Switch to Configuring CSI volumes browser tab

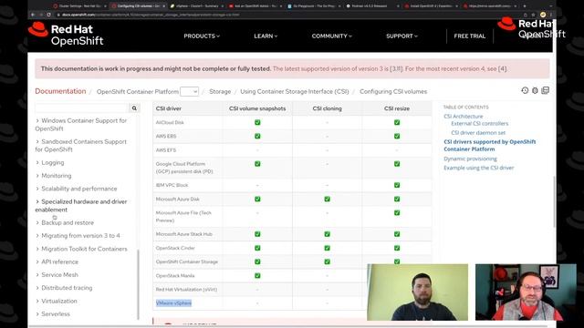coord(138,6)
